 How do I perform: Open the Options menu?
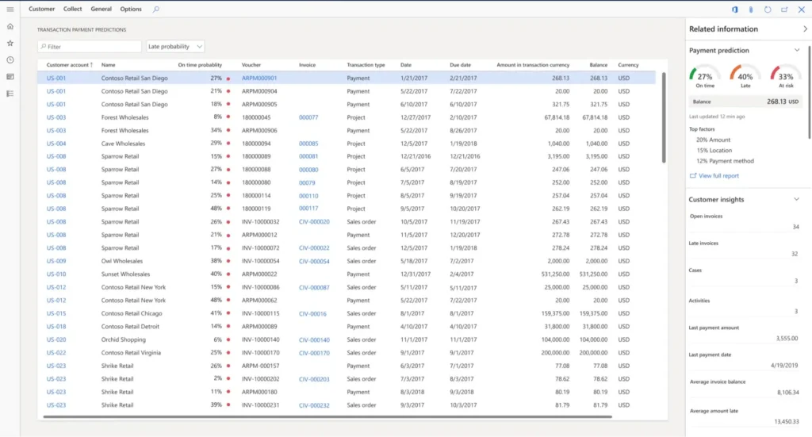click(x=131, y=9)
